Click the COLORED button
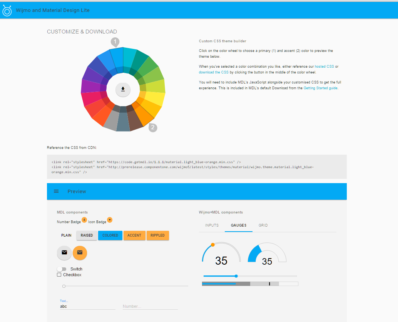This screenshot has height=322, width=398. [110, 235]
